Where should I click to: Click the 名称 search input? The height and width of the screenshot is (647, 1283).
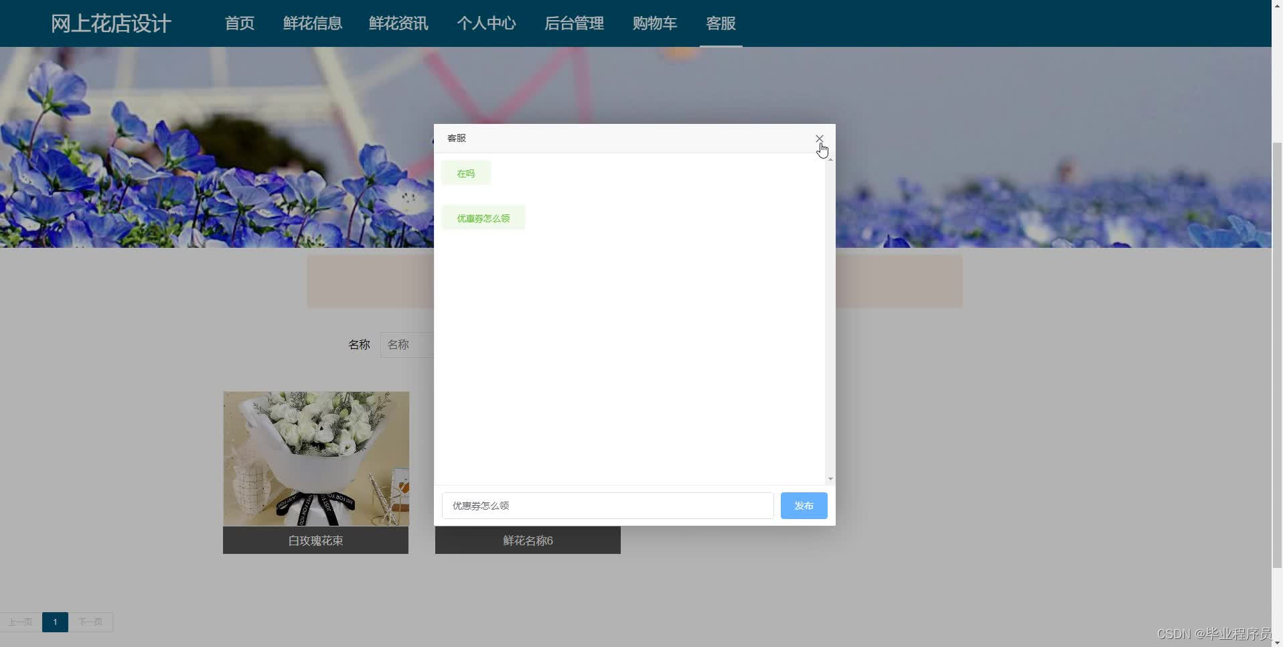click(x=408, y=345)
